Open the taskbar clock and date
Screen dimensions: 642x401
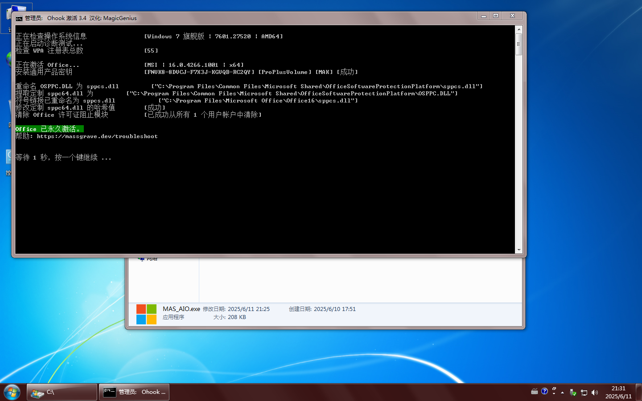click(618, 392)
